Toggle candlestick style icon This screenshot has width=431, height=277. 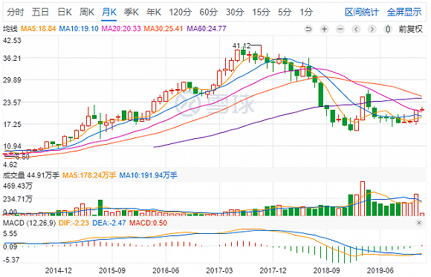(x=388, y=29)
